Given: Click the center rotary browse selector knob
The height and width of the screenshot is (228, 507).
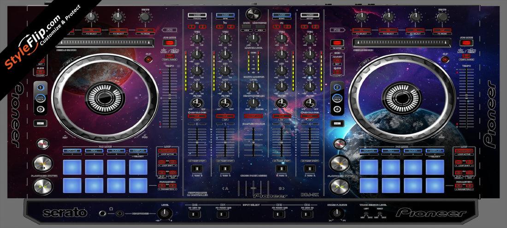Looking at the screenshot, I should (253, 14).
